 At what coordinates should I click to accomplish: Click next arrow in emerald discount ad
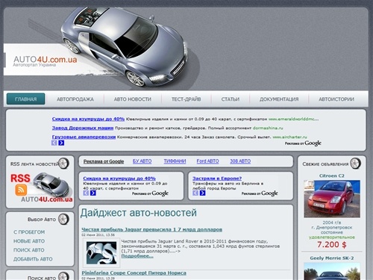pos(93,193)
